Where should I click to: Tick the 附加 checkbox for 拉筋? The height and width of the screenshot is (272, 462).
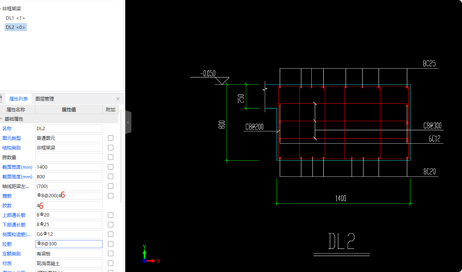[x=111, y=244]
